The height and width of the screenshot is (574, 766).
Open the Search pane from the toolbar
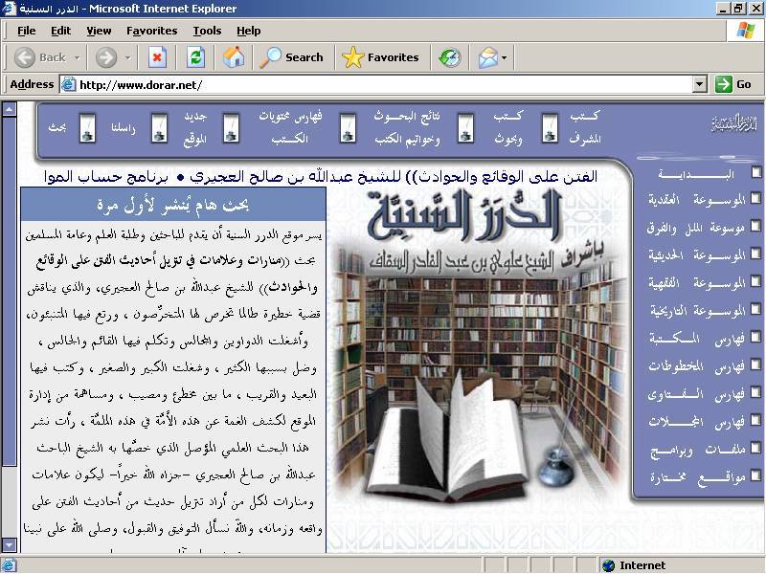click(292, 57)
